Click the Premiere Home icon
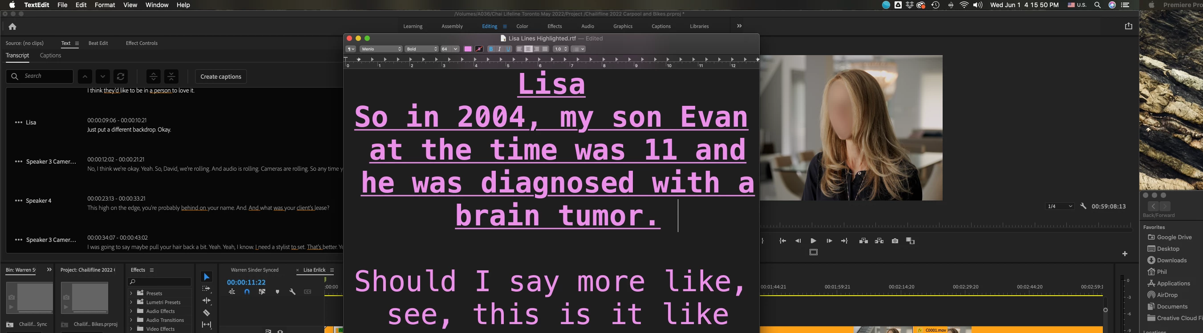Screen dimensions: 1203x333 pos(12,27)
